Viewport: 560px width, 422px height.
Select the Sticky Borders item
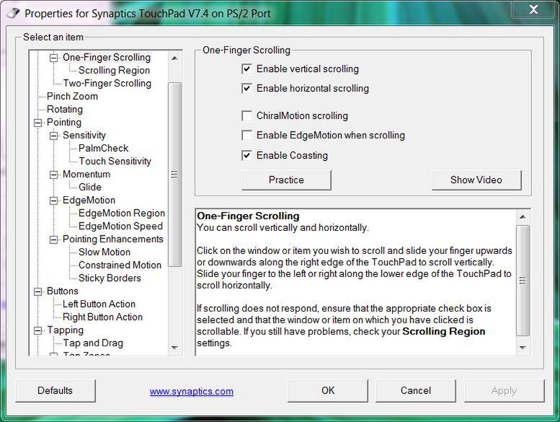(x=110, y=278)
